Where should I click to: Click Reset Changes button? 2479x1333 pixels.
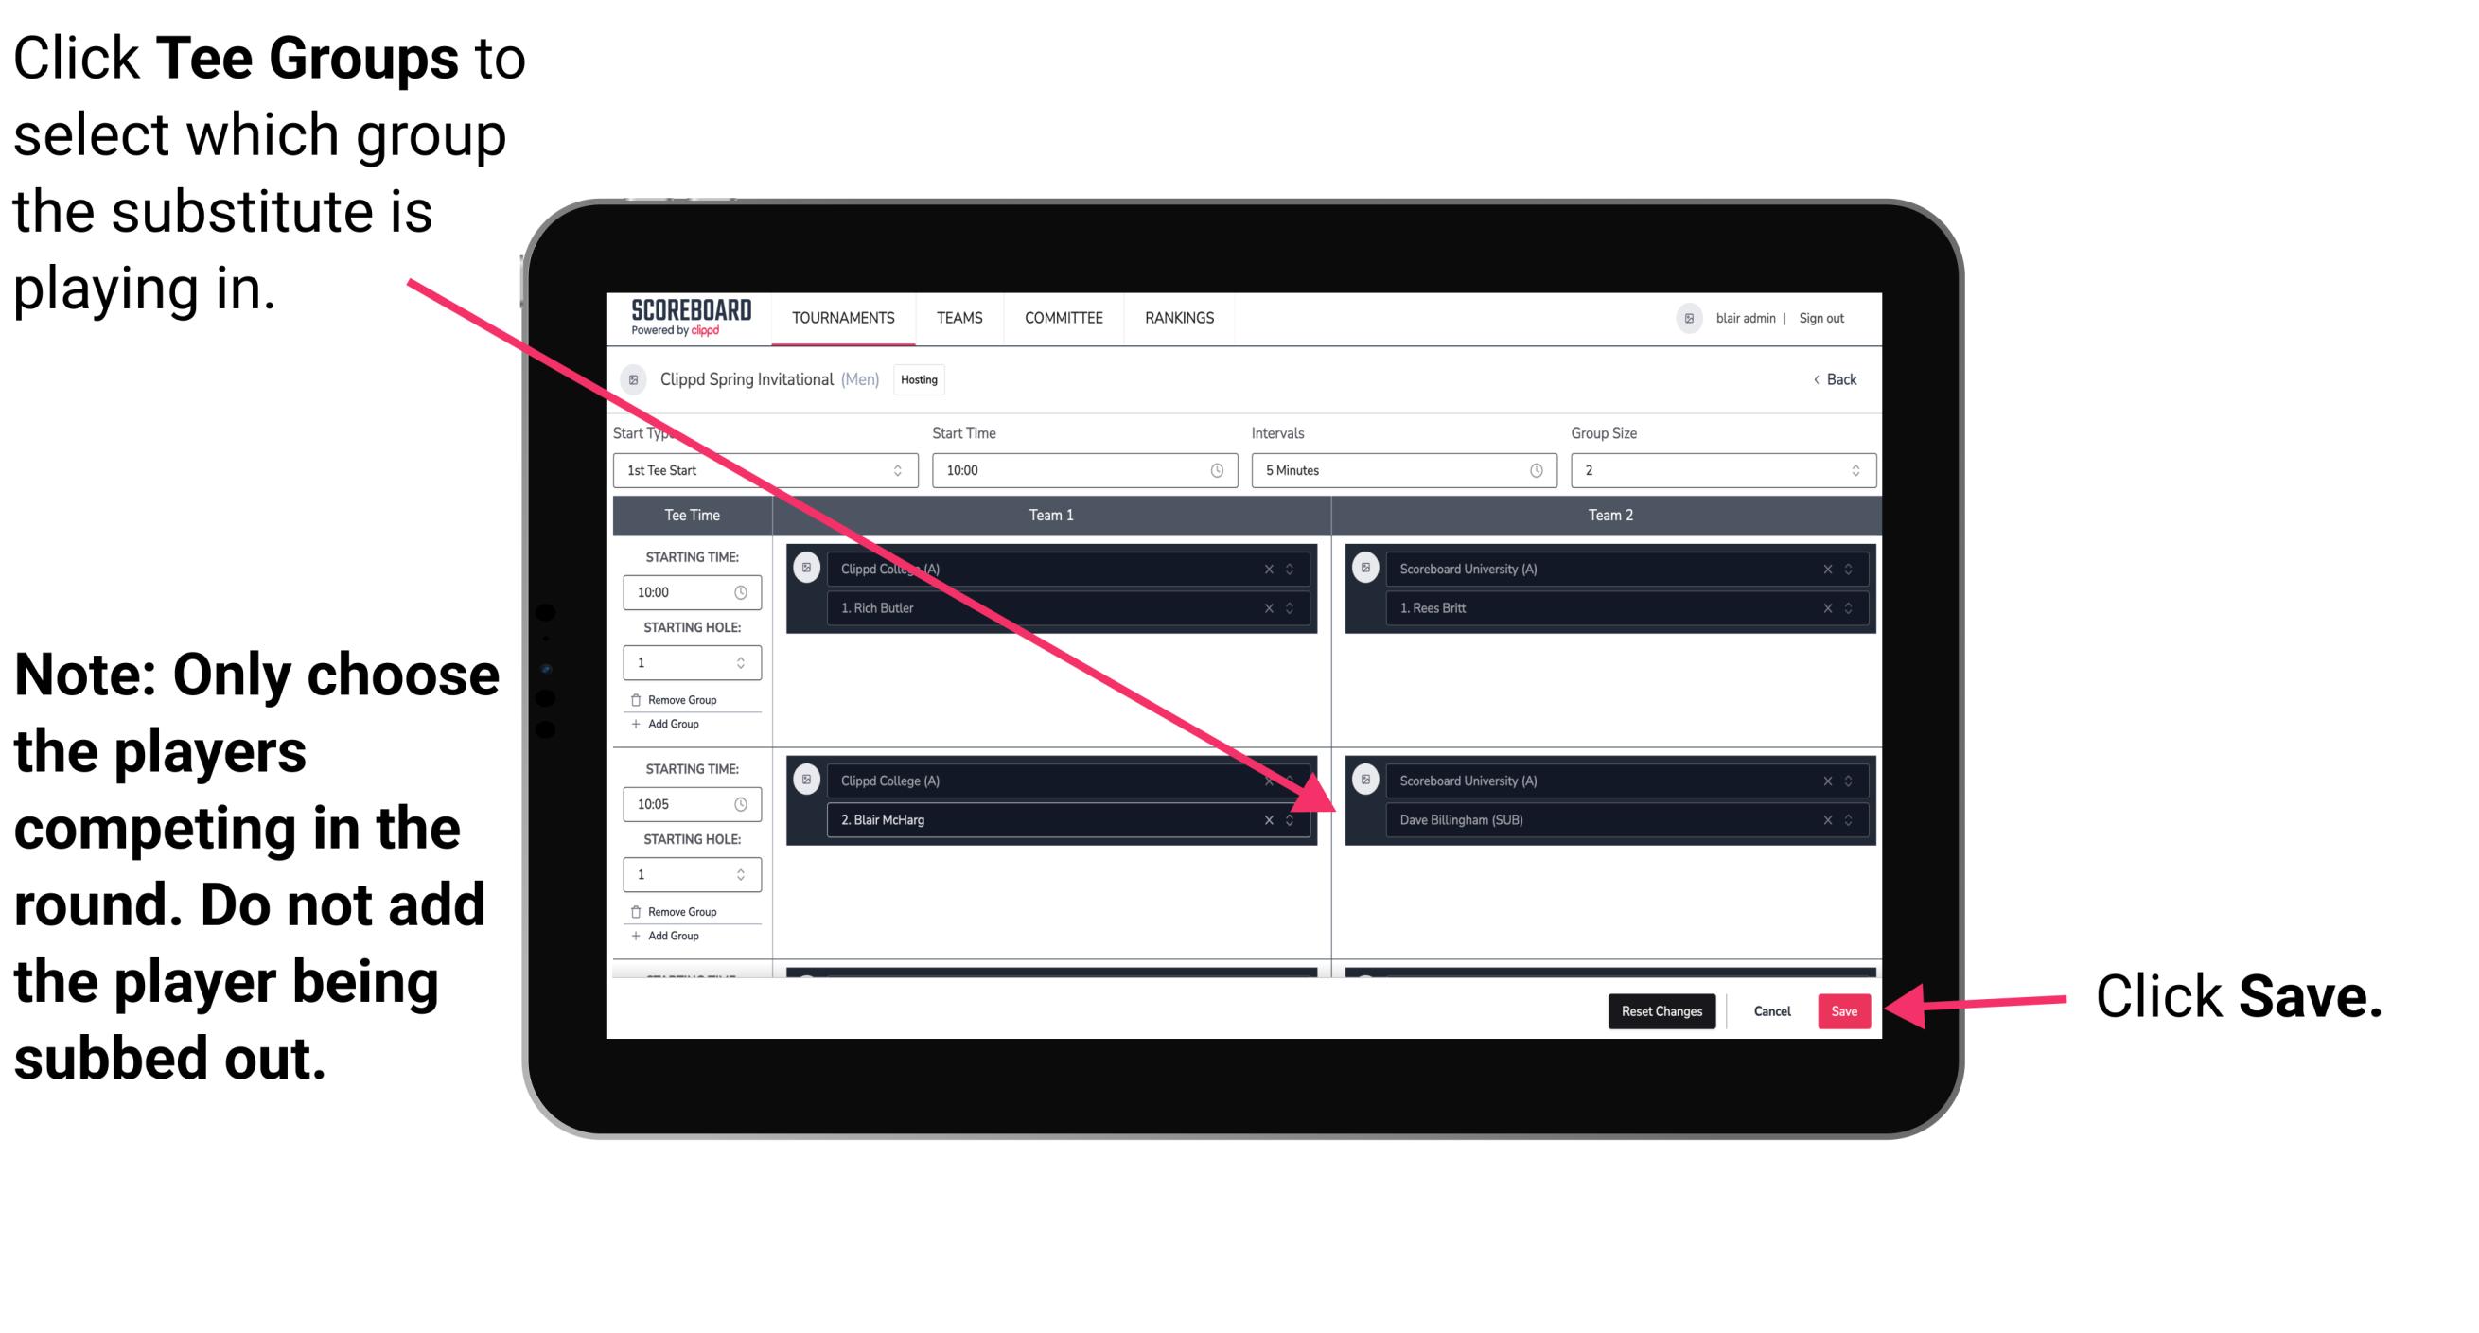point(1660,1009)
